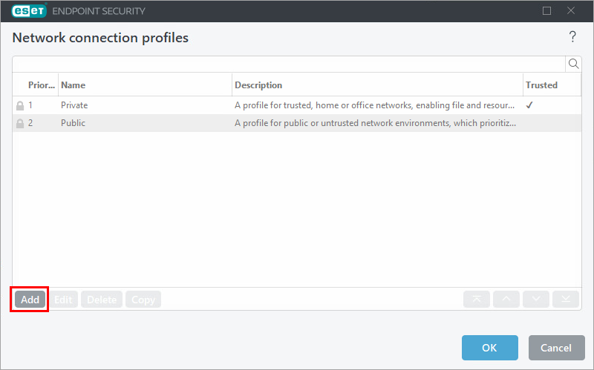Open help via question mark icon
The height and width of the screenshot is (370, 594).
click(572, 36)
